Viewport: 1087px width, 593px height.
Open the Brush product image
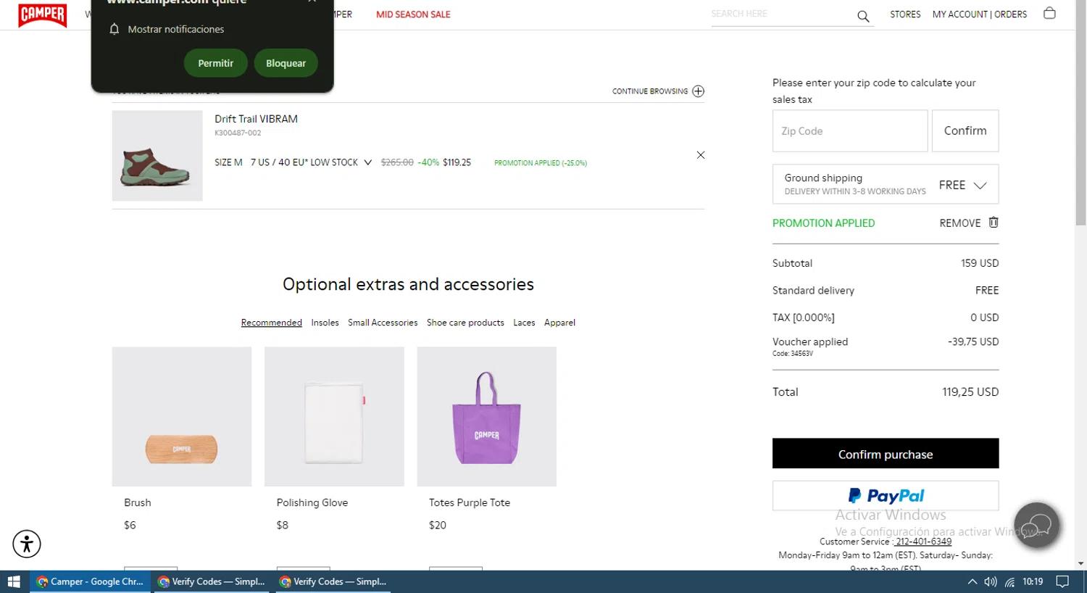182,416
